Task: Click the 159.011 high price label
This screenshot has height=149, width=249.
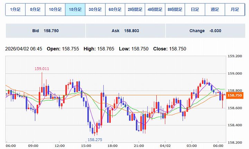Action: (x=41, y=69)
